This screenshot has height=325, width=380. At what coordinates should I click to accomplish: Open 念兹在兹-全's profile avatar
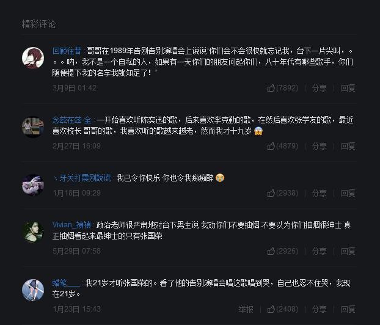[x=33, y=127]
